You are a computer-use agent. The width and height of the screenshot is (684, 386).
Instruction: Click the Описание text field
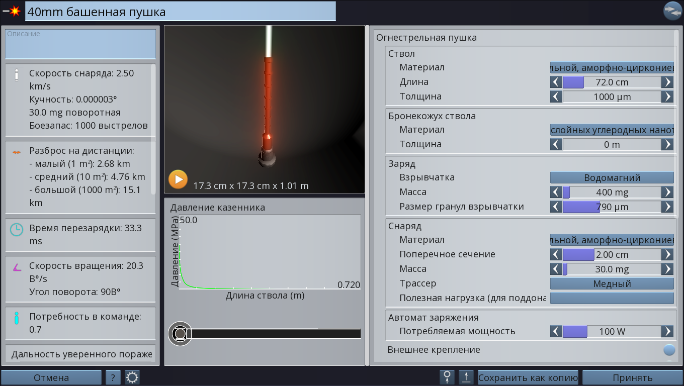tap(80, 44)
